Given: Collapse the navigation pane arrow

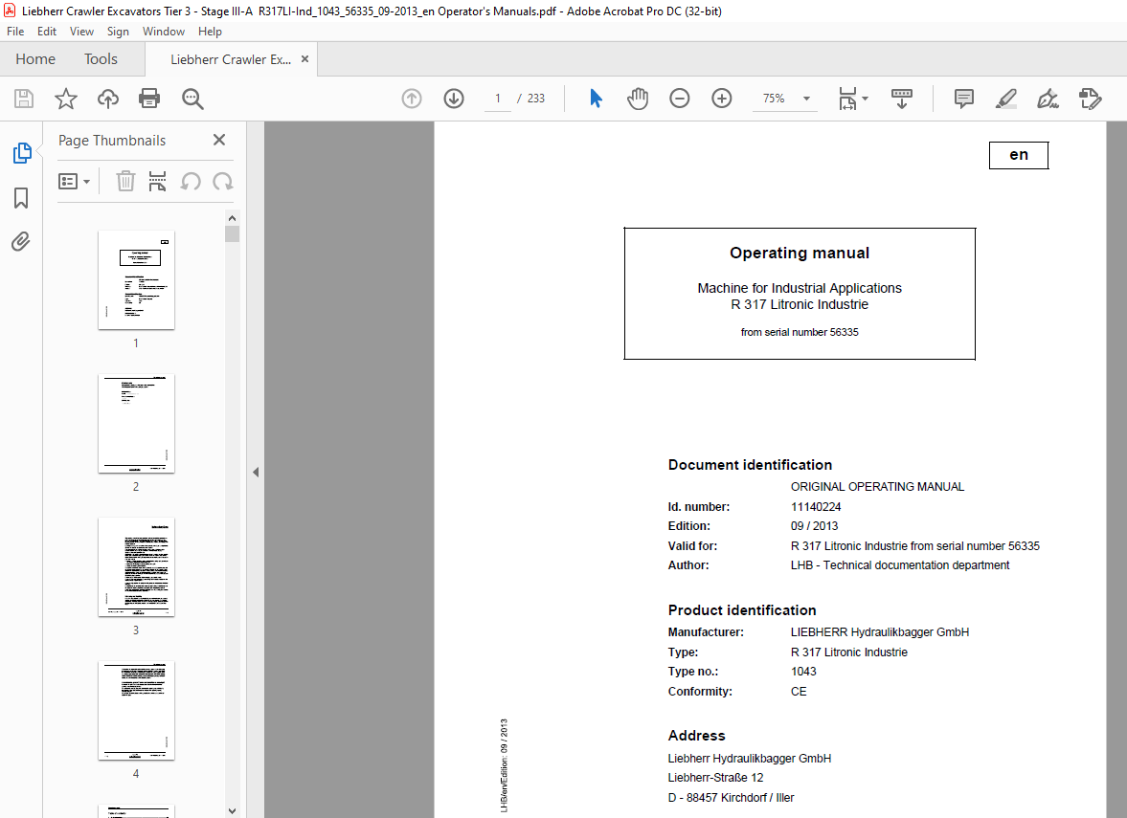Looking at the screenshot, I should [256, 472].
